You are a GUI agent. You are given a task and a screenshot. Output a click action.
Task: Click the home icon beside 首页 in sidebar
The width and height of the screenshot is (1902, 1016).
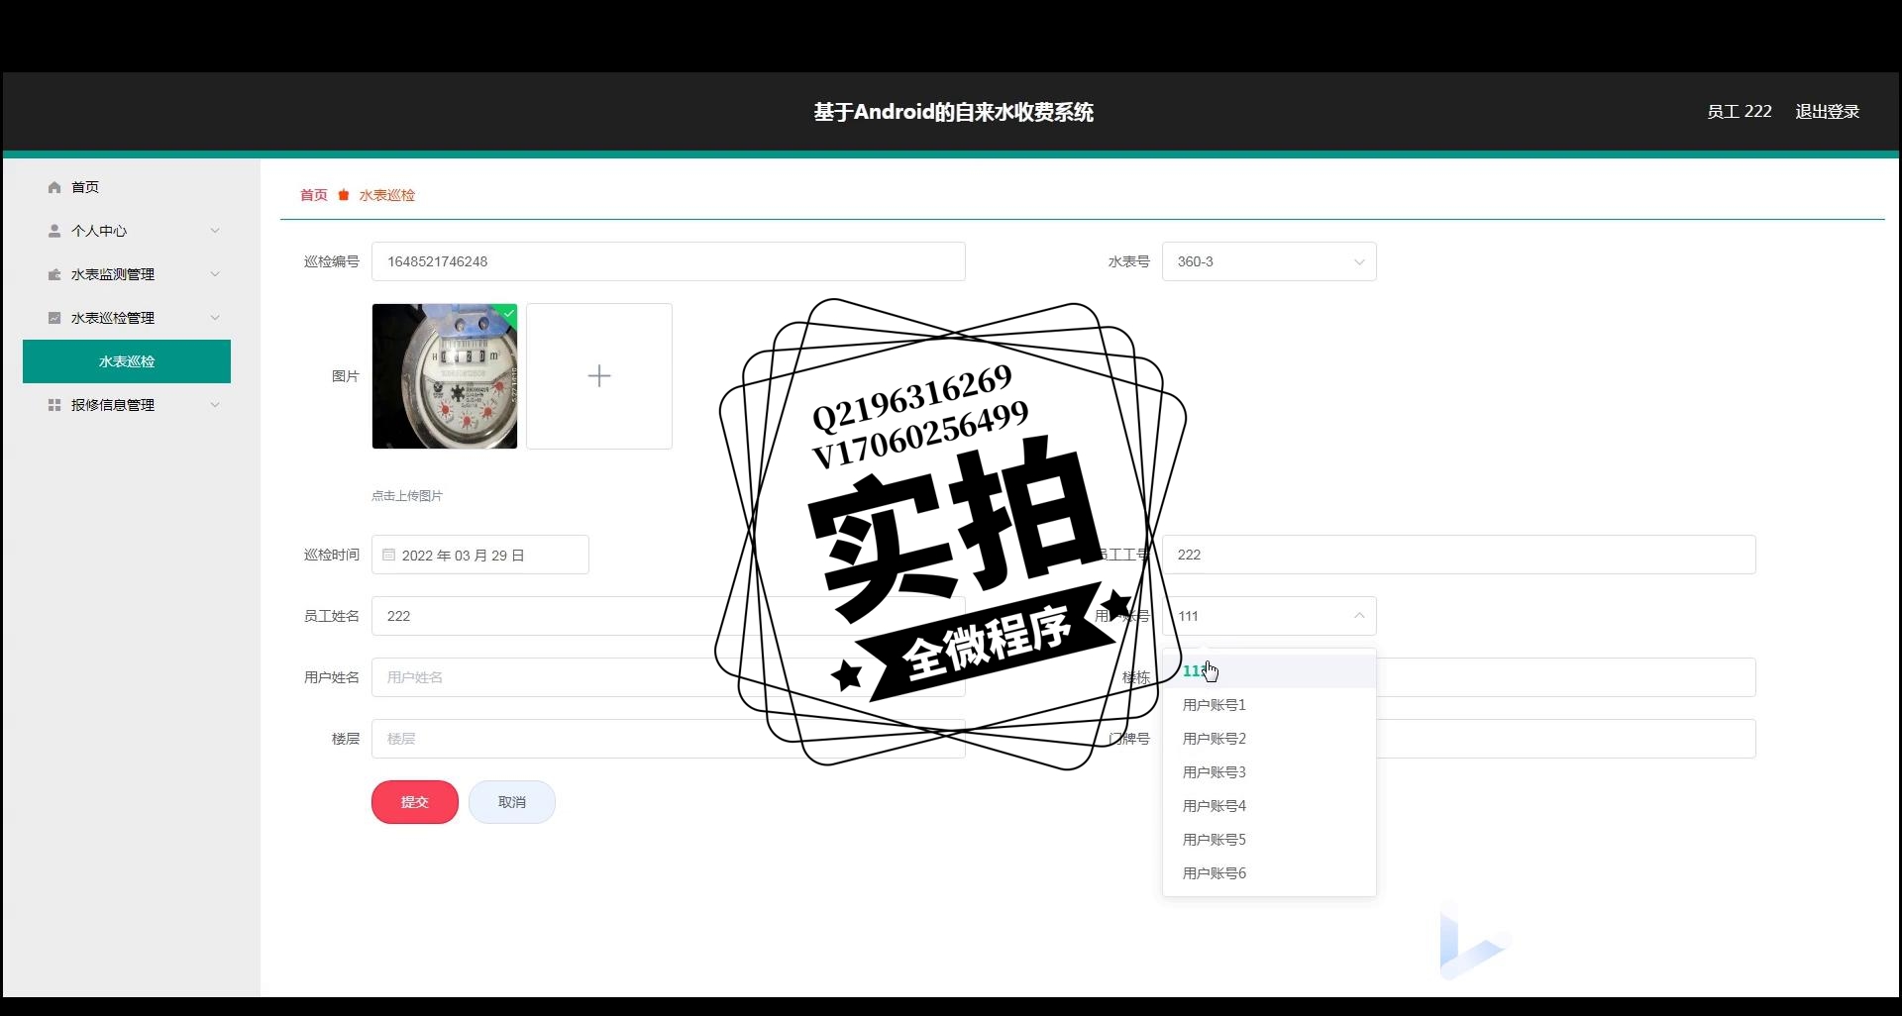pos(54,187)
